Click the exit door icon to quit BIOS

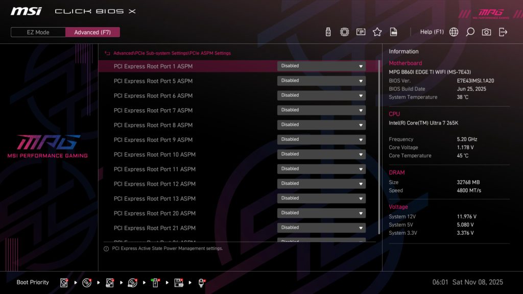(x=504, y=32)
